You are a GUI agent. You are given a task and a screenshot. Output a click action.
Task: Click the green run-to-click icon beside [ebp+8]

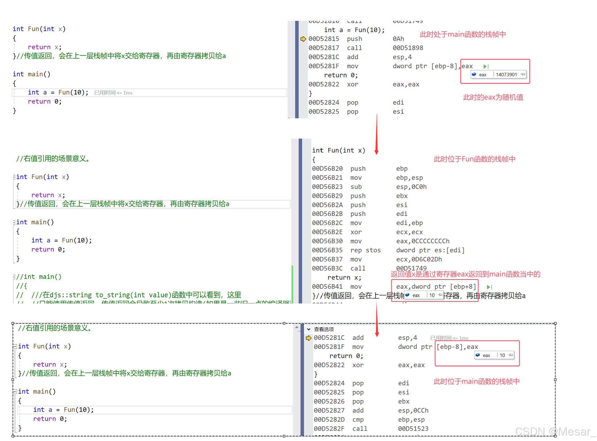click(489, 287)
